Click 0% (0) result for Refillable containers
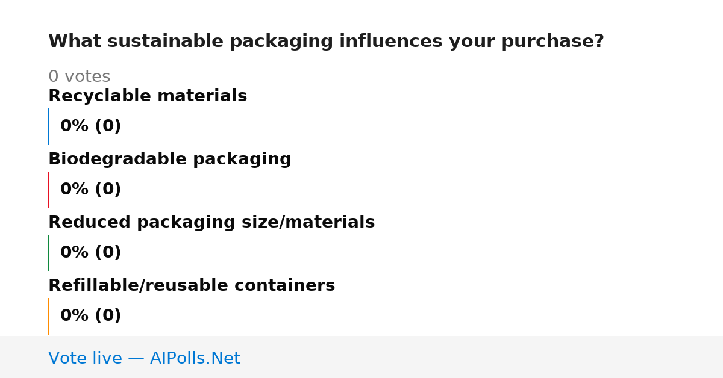Viewport: 723px width, 378px height. coord(91,316)
